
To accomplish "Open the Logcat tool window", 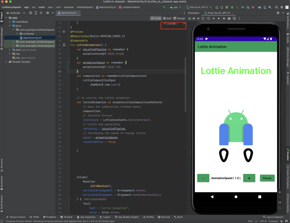I will tap(105, 217).
